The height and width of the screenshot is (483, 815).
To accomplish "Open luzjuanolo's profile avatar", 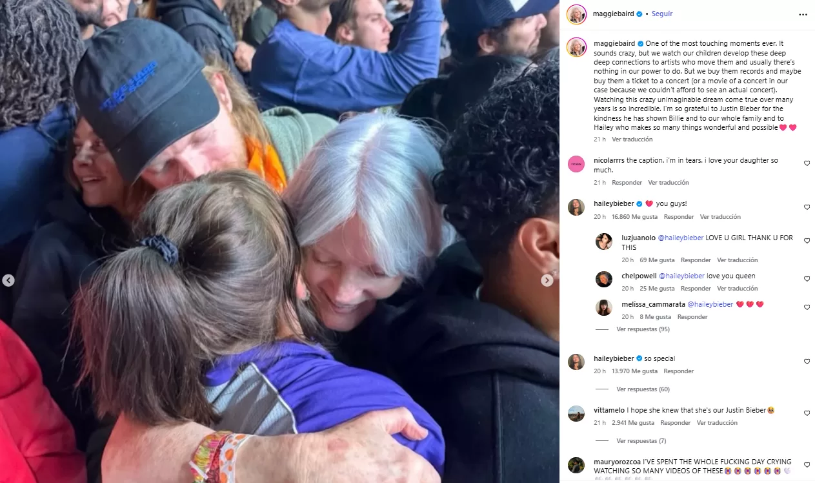I will [604, 241].
